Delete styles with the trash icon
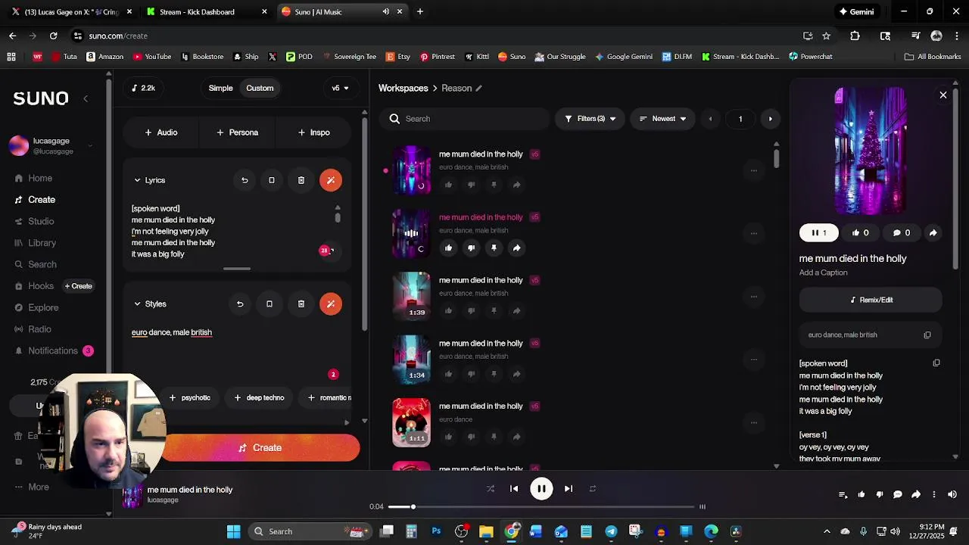Viewport: 969px width, 545px height. [x=301, y=304]
